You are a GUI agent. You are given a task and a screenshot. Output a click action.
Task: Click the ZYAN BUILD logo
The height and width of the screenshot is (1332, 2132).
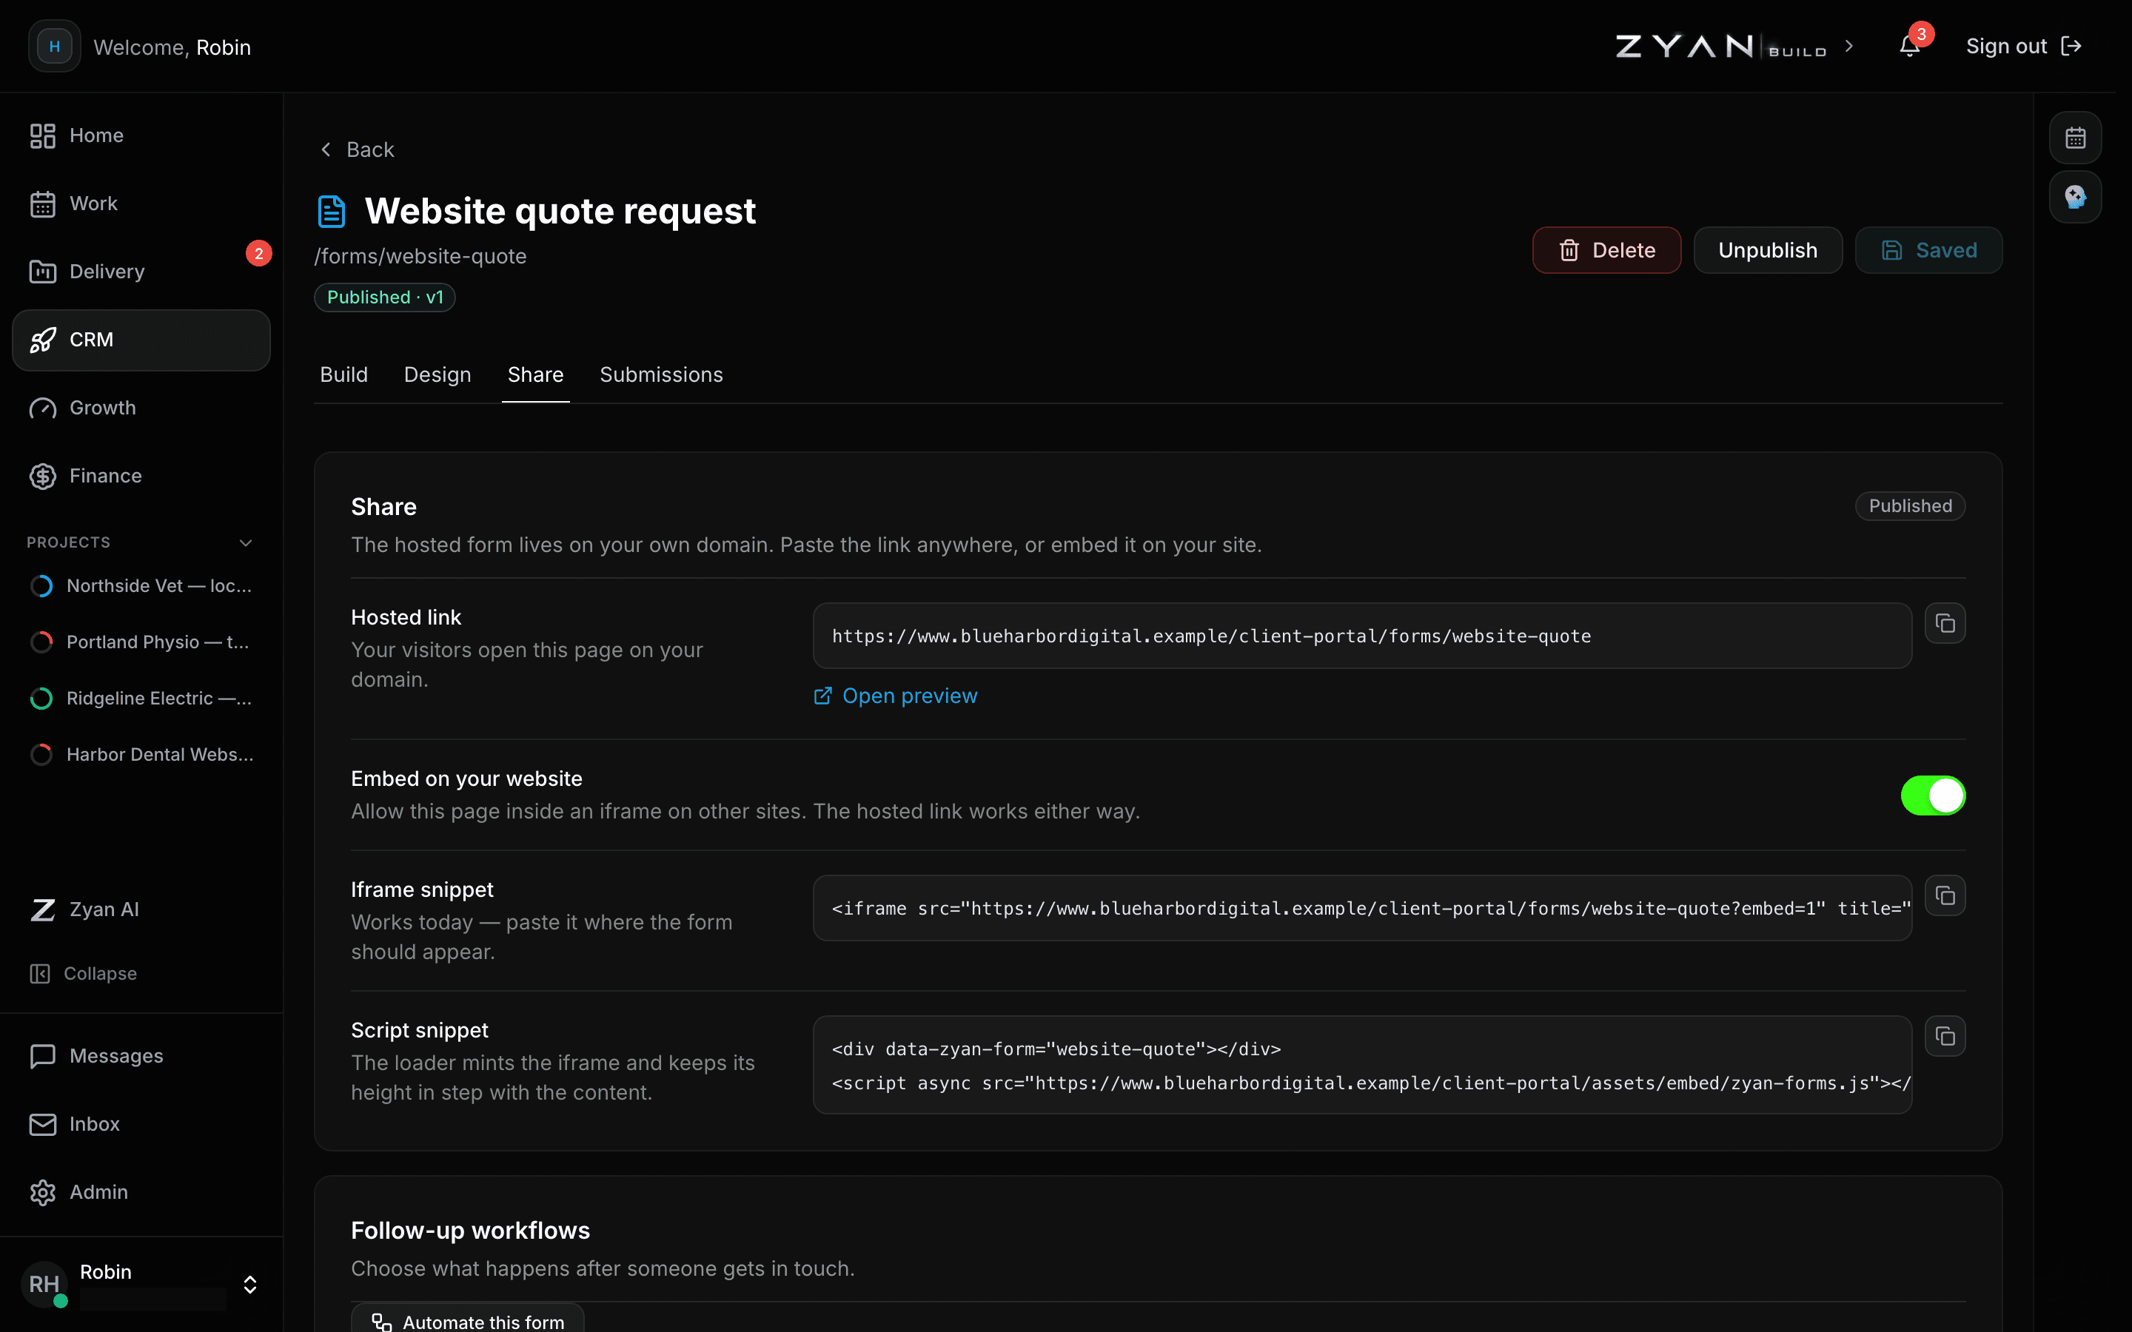(x=1720, y=46)
